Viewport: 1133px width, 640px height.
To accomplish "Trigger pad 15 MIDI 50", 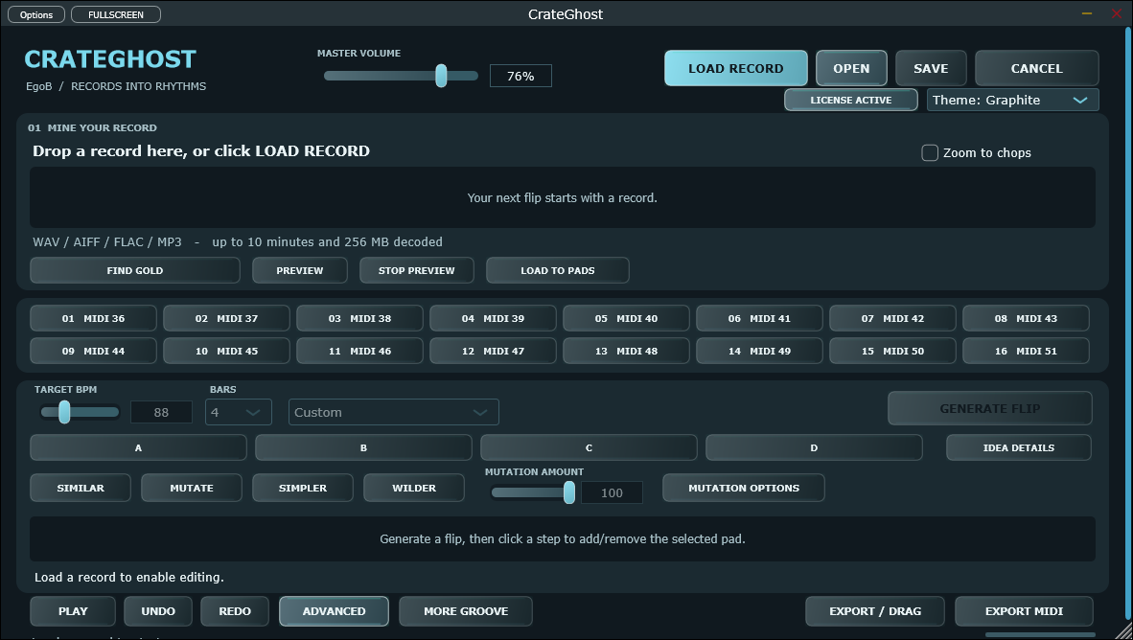I will click(892, 351).
